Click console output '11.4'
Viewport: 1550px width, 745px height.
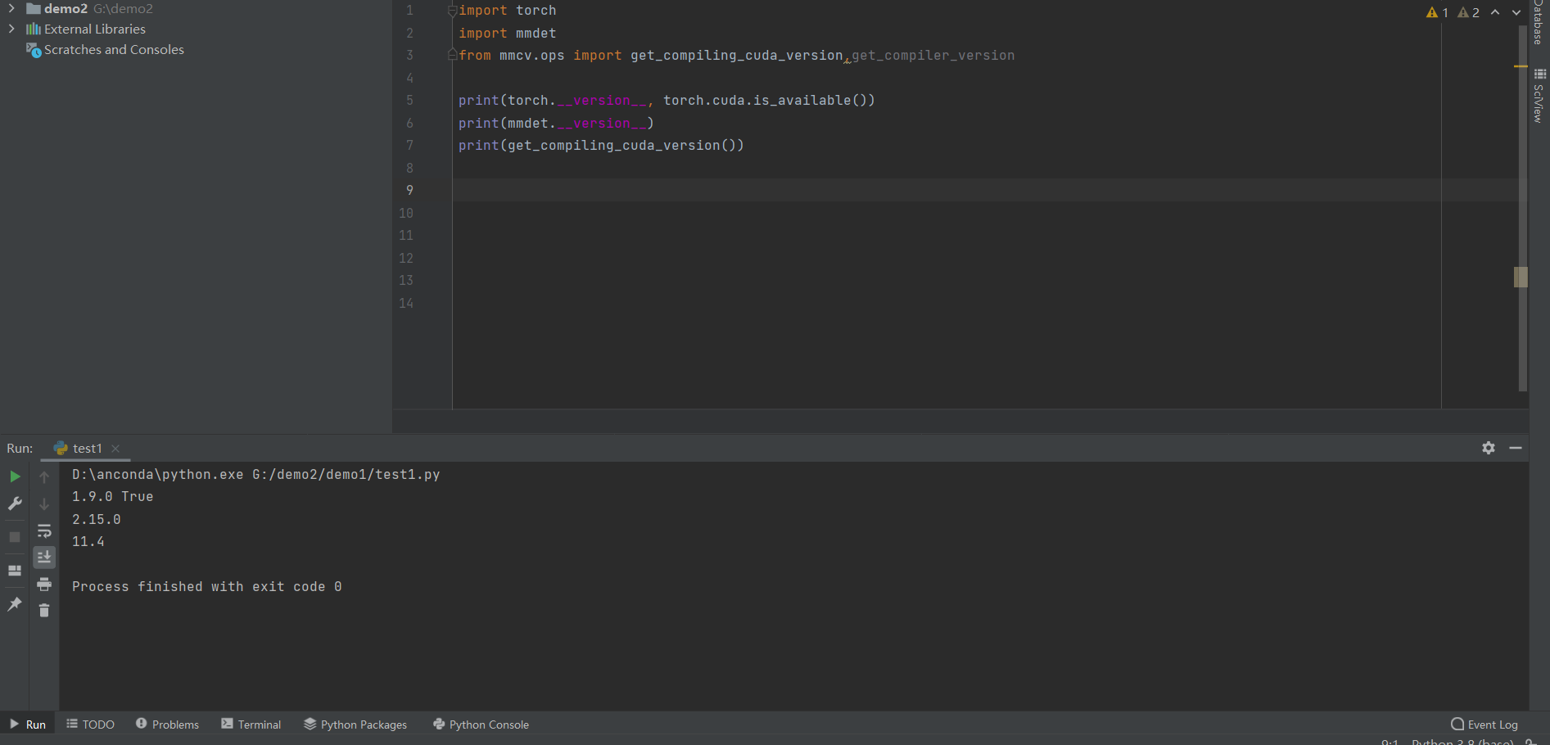88,541
